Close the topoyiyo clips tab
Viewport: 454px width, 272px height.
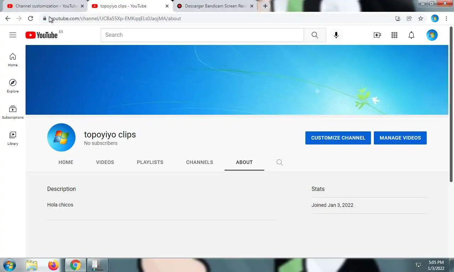click(x=167, y=6)
